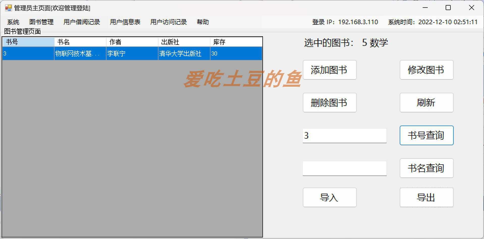This screenshot has height=239, width=484.
Task: Open the 系统 menu
Action: (13, 22)
